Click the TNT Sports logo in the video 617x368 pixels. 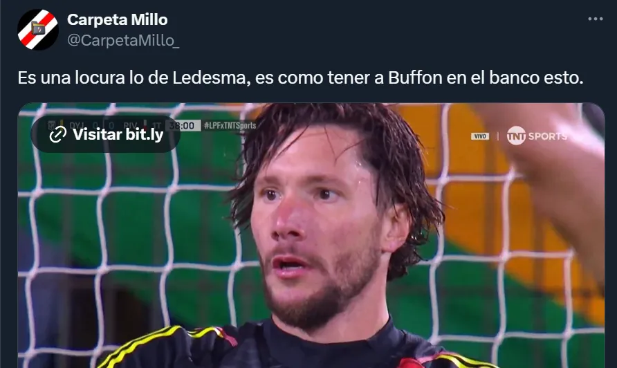pyautogui.click(x=537, y=136)
